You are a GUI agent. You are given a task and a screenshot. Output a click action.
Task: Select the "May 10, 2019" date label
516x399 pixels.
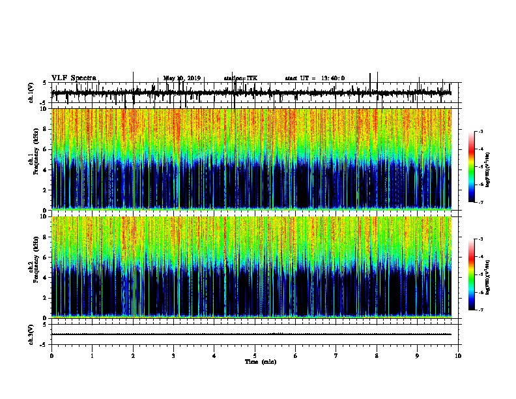182,78
